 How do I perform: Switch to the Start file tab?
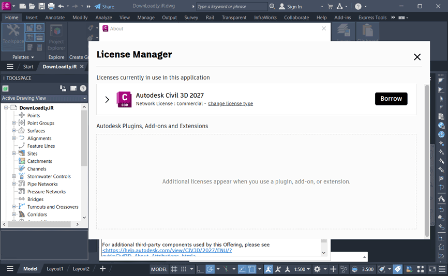(28, 67)
